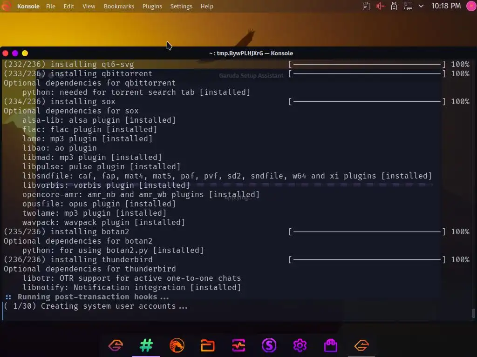Click the Garuda logo in top-left corner
Viewport: 477px width, 357px height.
[x=7, y=6]
